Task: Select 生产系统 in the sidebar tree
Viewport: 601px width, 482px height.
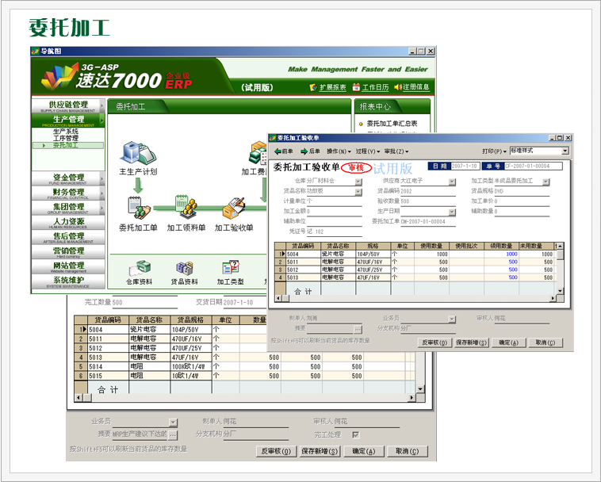Action: (x=66, y=132)
